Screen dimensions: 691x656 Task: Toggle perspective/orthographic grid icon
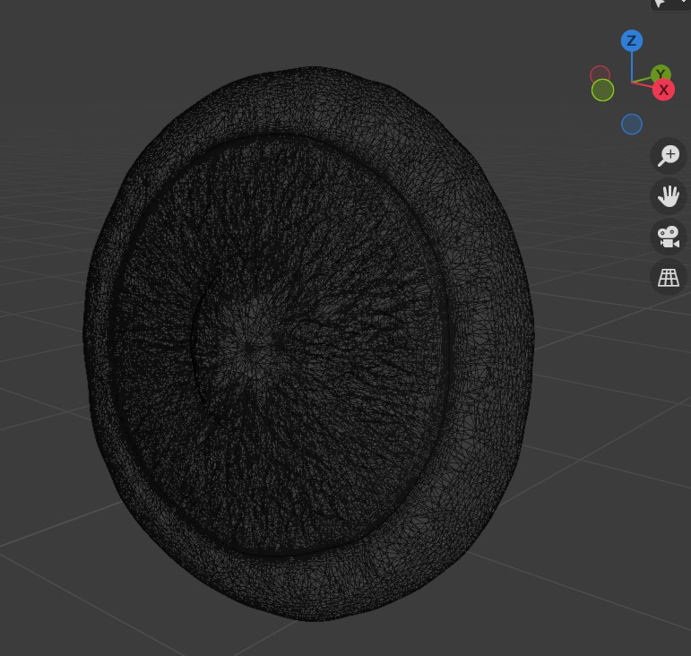click(x=668, y=277)
